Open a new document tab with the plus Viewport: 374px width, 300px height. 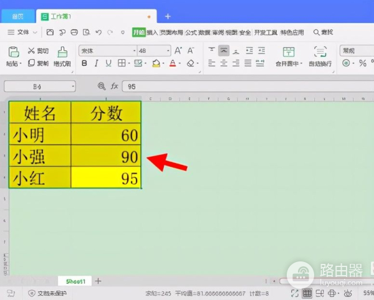pyautogui.click(x=168, y=16)
